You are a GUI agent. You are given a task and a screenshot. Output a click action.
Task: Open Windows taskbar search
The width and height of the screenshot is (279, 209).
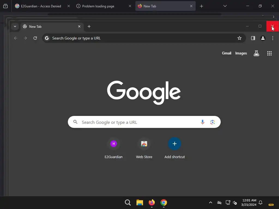tap(128, 202)
